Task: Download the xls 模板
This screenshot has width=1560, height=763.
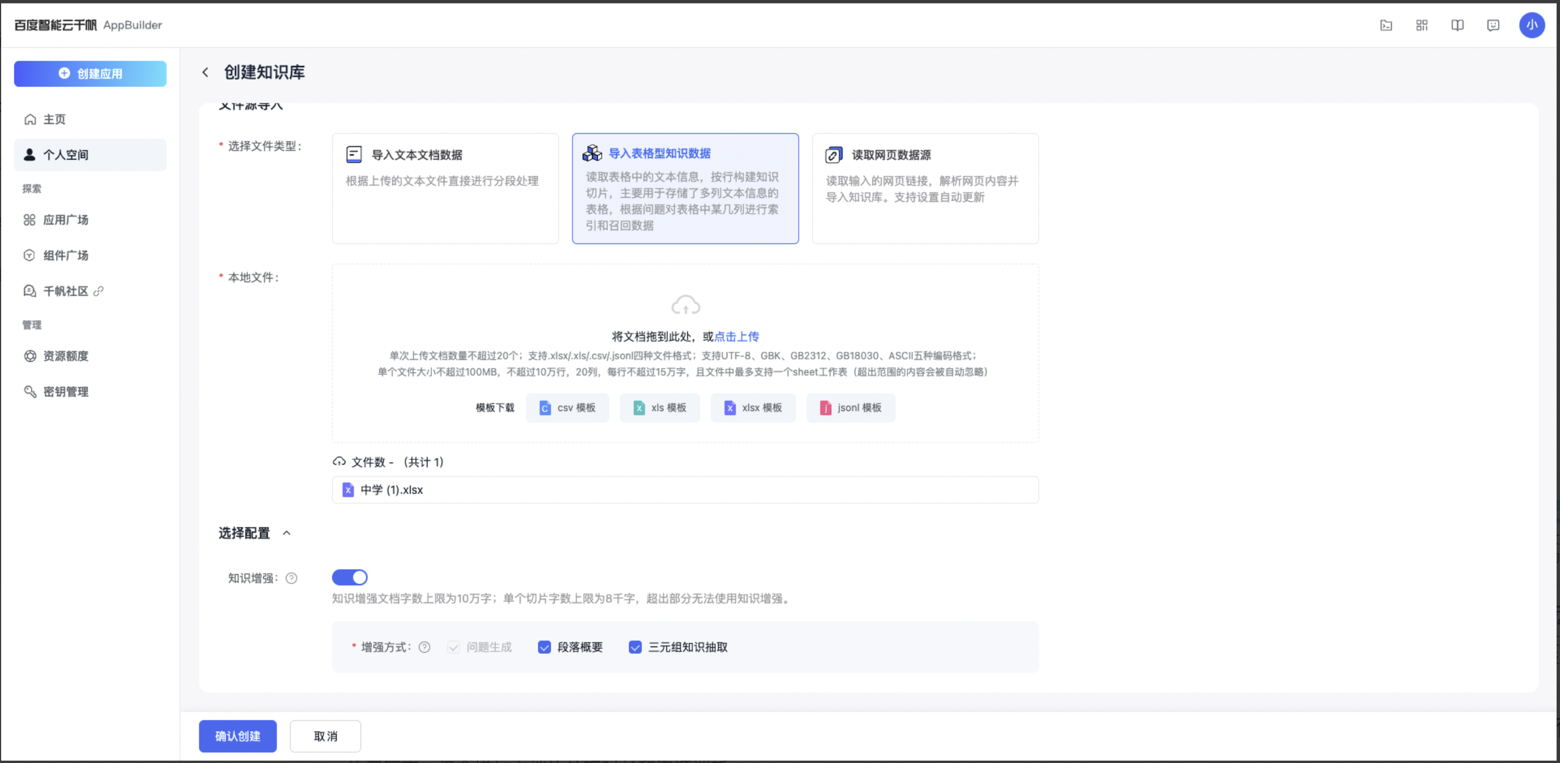Action: point(659,408)
